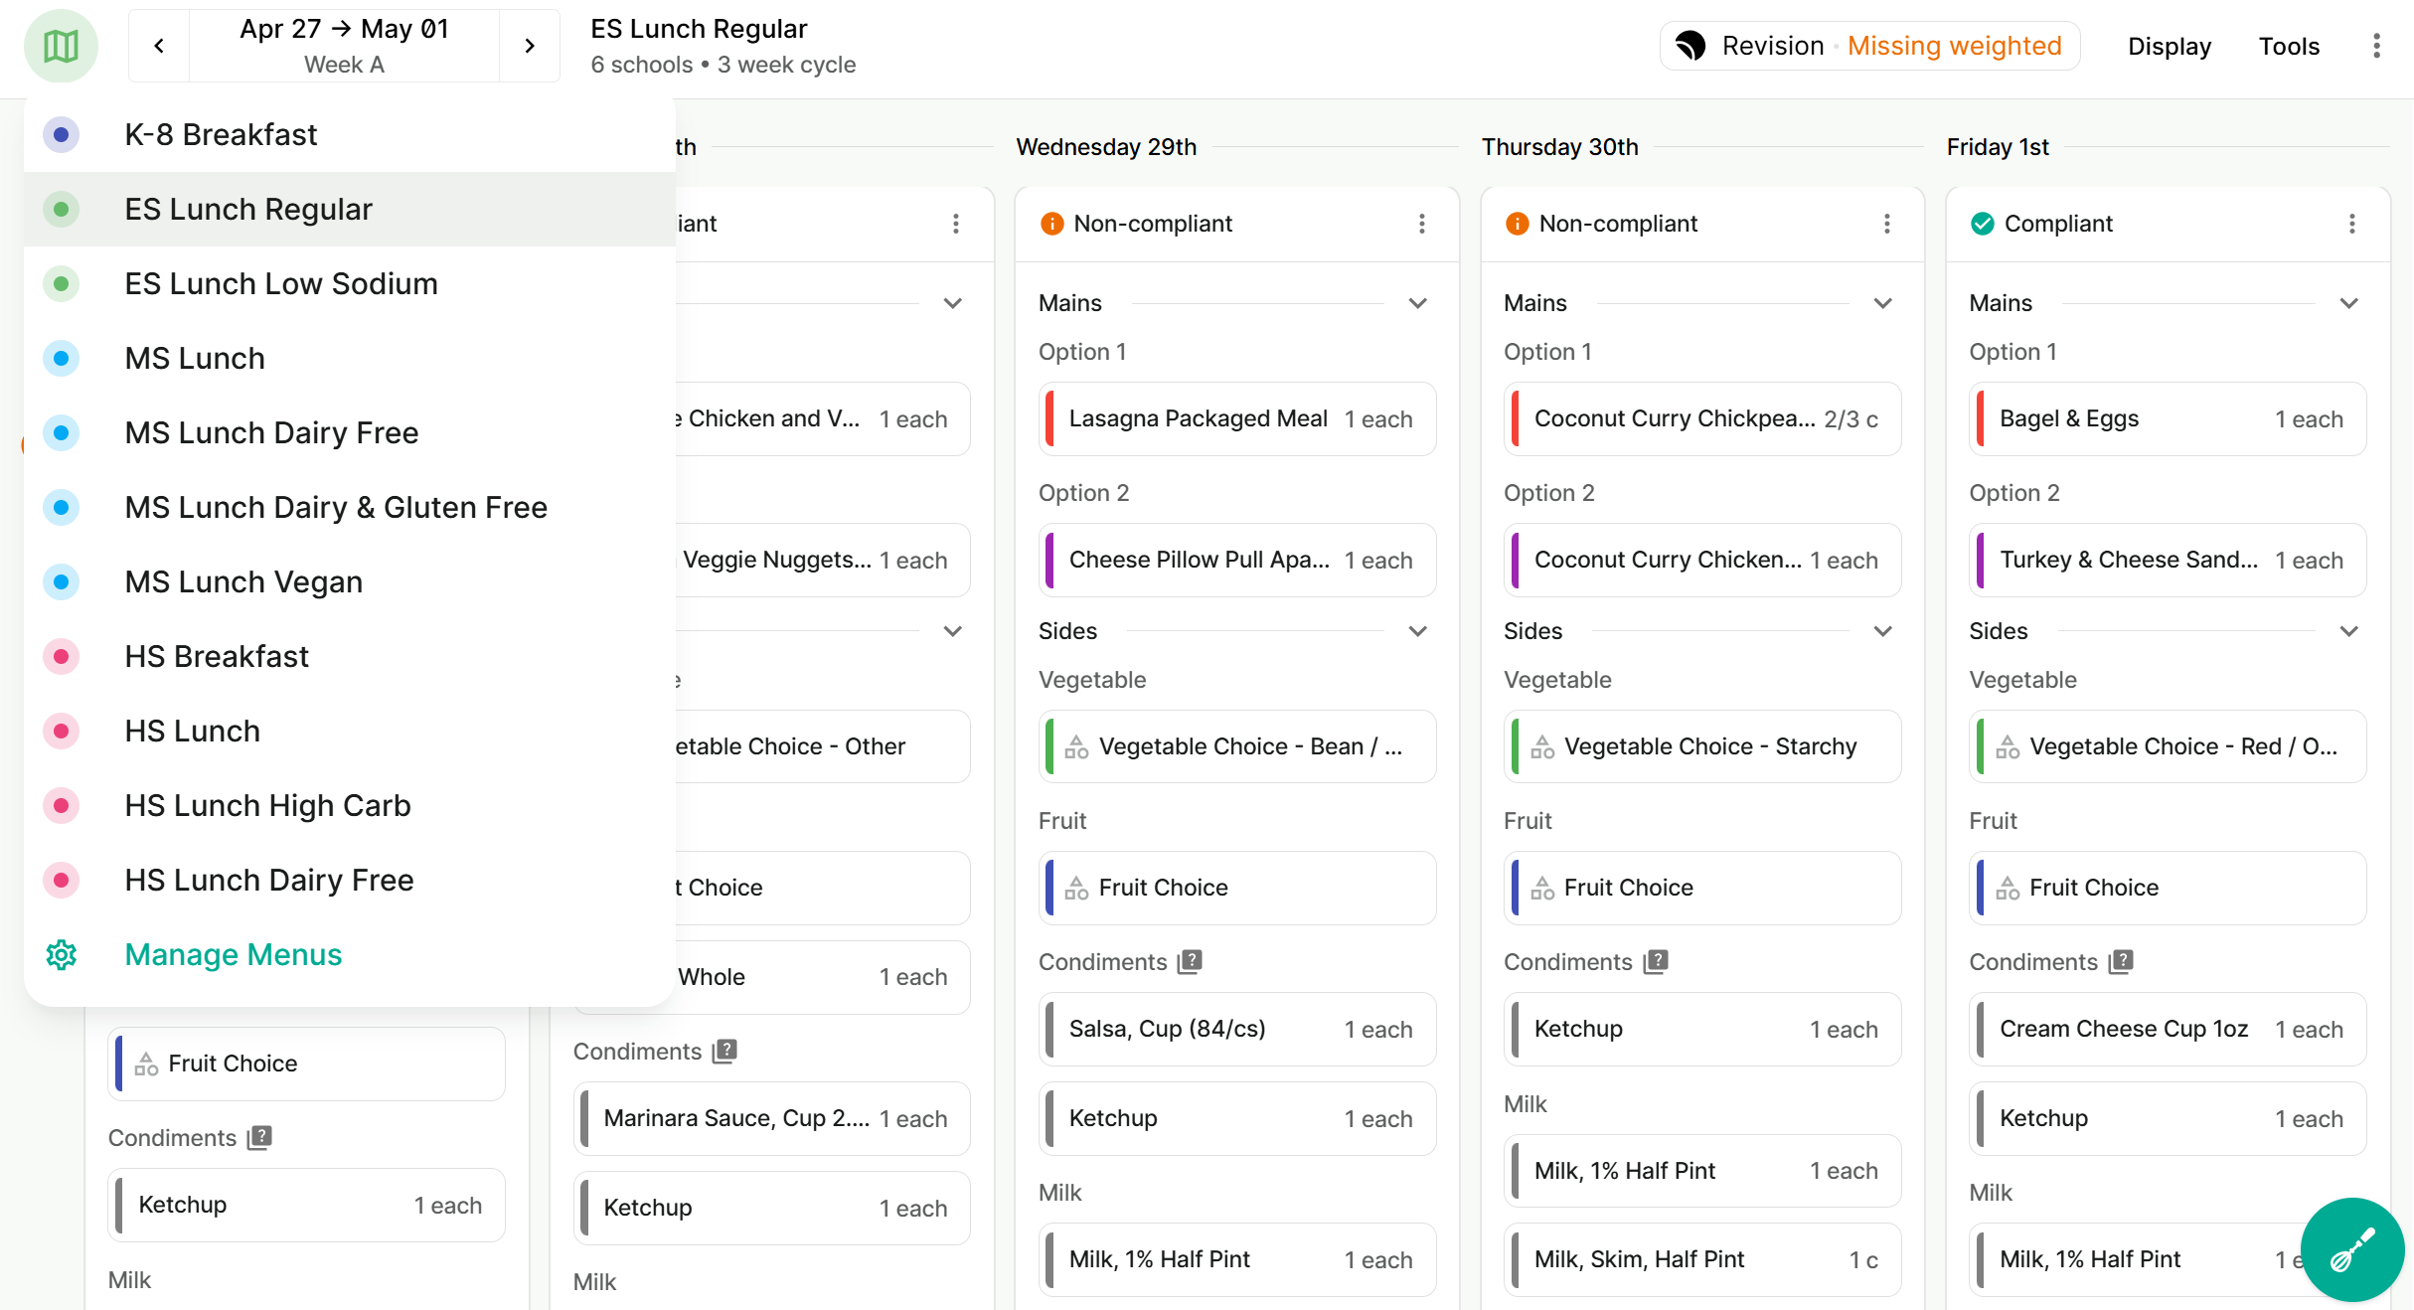Screen dimensions: 2414x1310
Task: Go to previous week arrow
Action: click(x=159, y=46)
